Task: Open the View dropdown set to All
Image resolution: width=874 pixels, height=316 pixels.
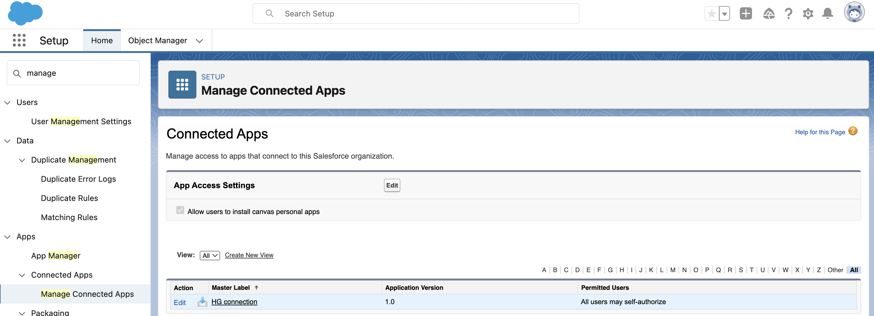Action: (x=210, y=255)
